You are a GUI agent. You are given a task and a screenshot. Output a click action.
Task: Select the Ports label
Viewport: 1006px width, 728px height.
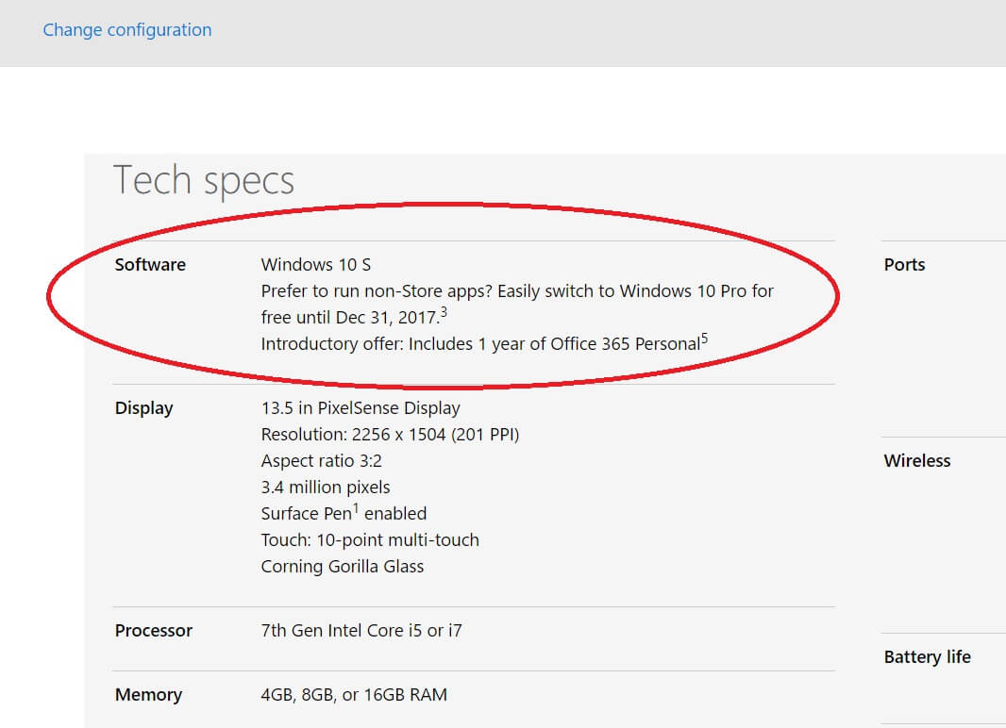point(905,265)
